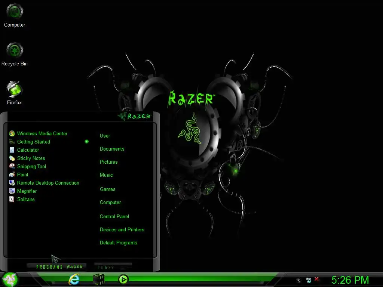
Task: Click the Windows Media Center icon
Action: coord(12,133)
